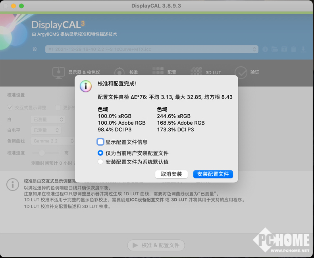Click the install profile icon

point(284,49)
